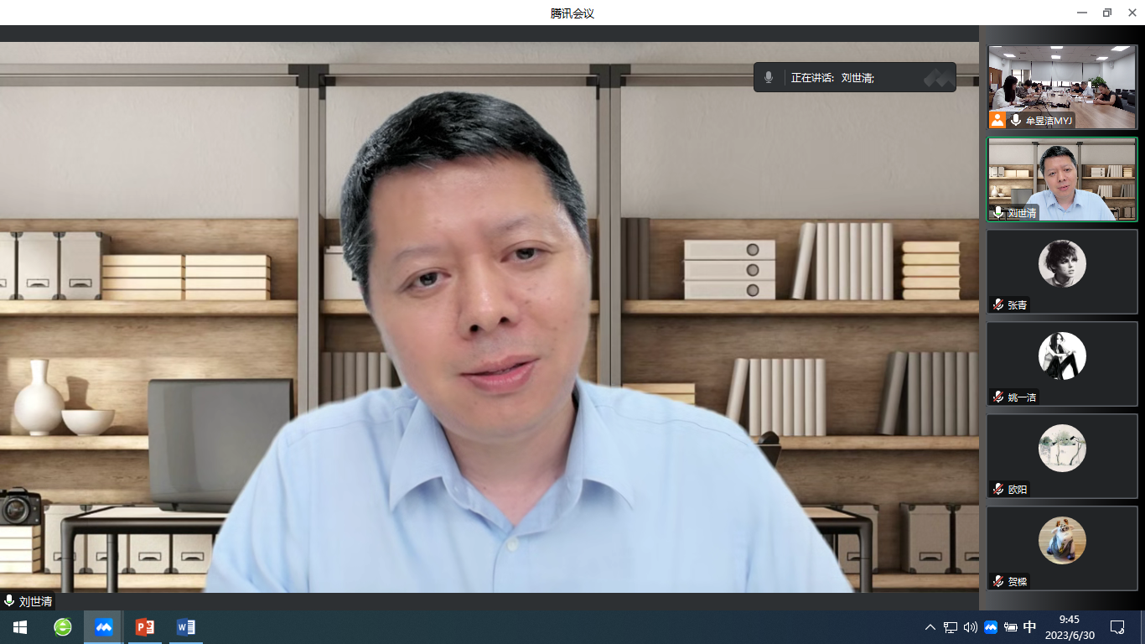The width and height of the screenshot is (1145, 644).
Task: Click the muted mic icon beside 姚一洁
Action: click(998, 397)
